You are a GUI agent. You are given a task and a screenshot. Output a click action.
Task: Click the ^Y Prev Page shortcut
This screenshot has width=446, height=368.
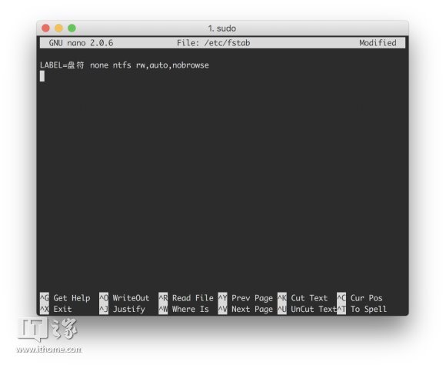pyautogui.click(x=245, y=298)
